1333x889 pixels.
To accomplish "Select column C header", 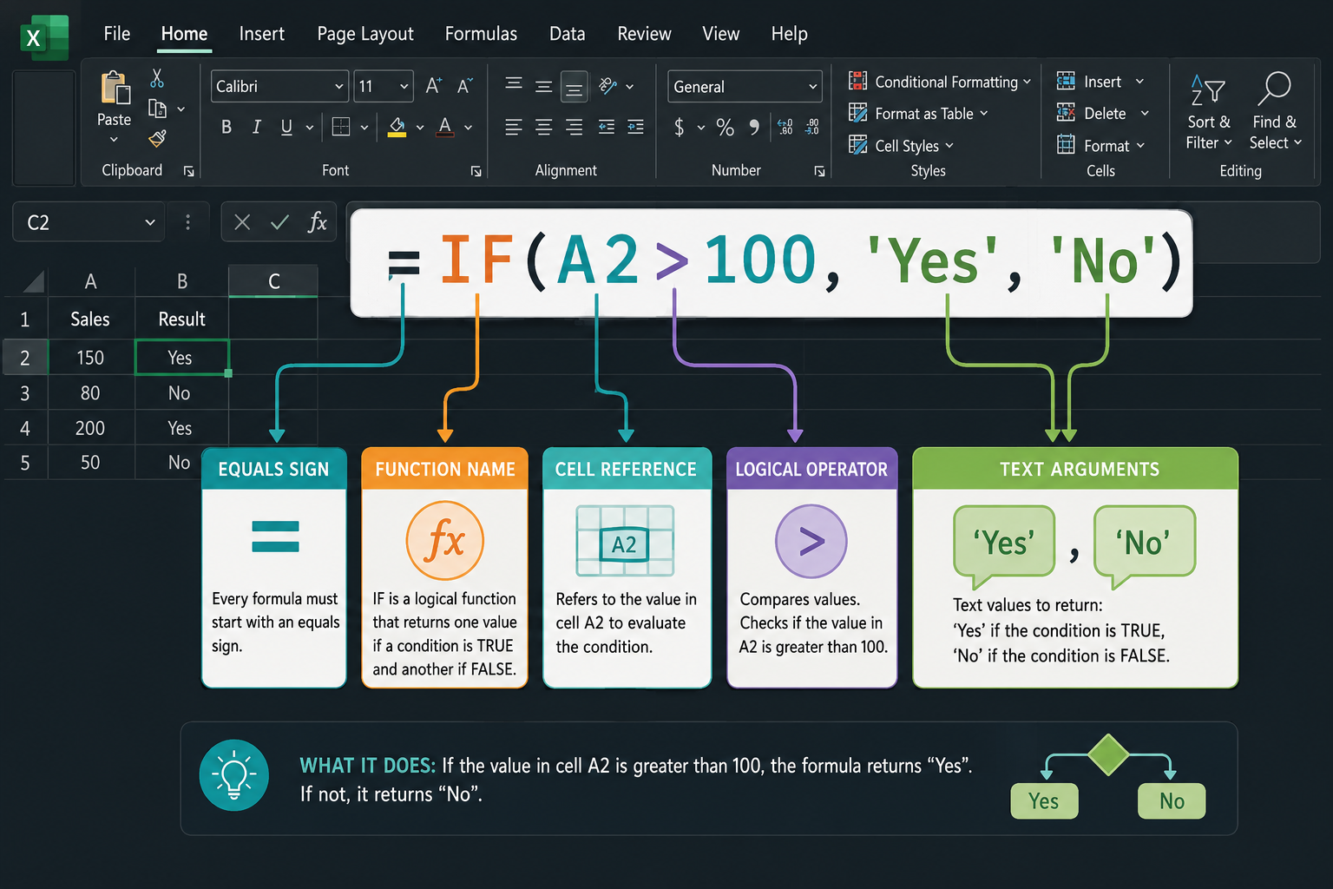I will [273, 281].
